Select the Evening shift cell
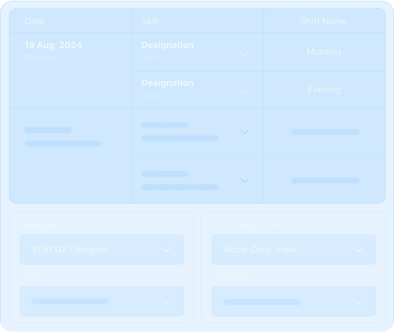Screen dimensions: 394x332 pos(324,90)
